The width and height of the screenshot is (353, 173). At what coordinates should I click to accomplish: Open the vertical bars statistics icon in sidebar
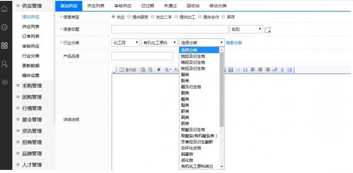[4, 82]
